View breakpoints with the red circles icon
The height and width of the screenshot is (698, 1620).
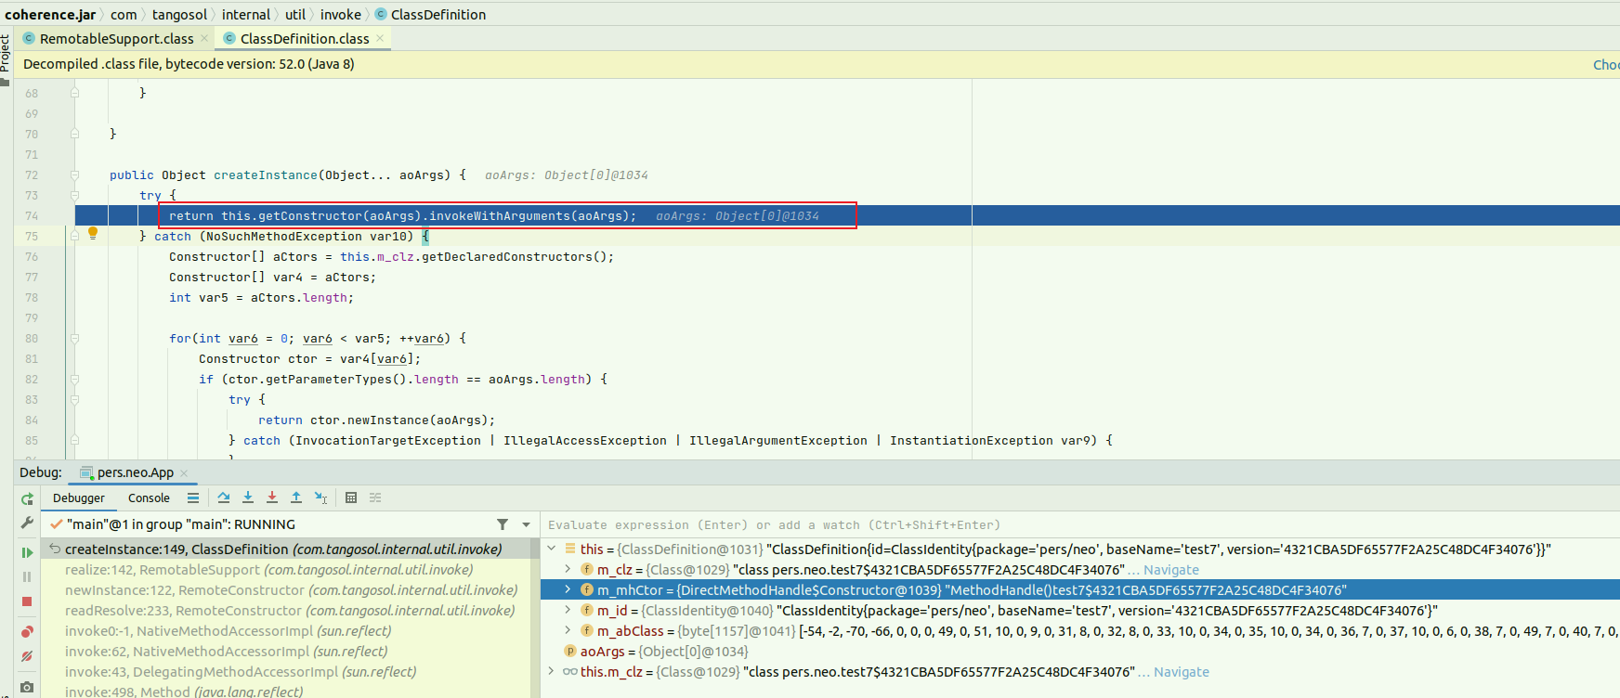[x=27, y=632]
